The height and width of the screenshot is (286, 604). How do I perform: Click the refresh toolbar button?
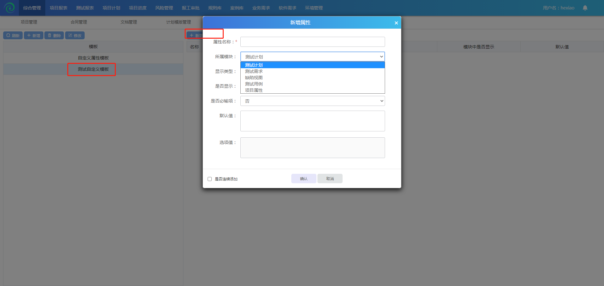(x=13, y=36)
